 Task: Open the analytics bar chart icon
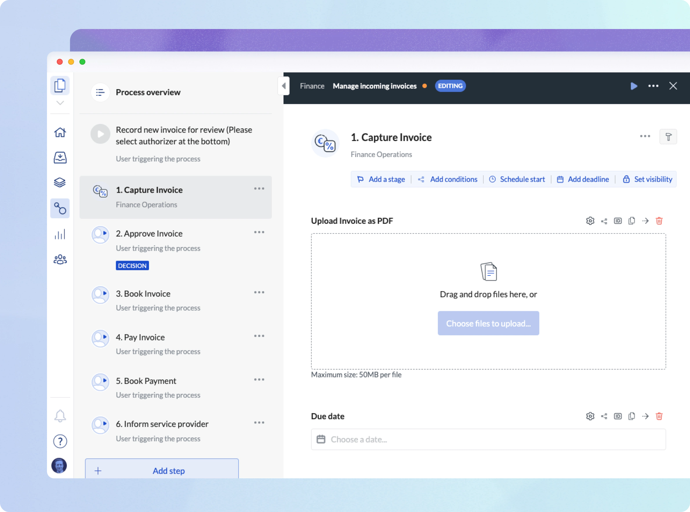60,234
